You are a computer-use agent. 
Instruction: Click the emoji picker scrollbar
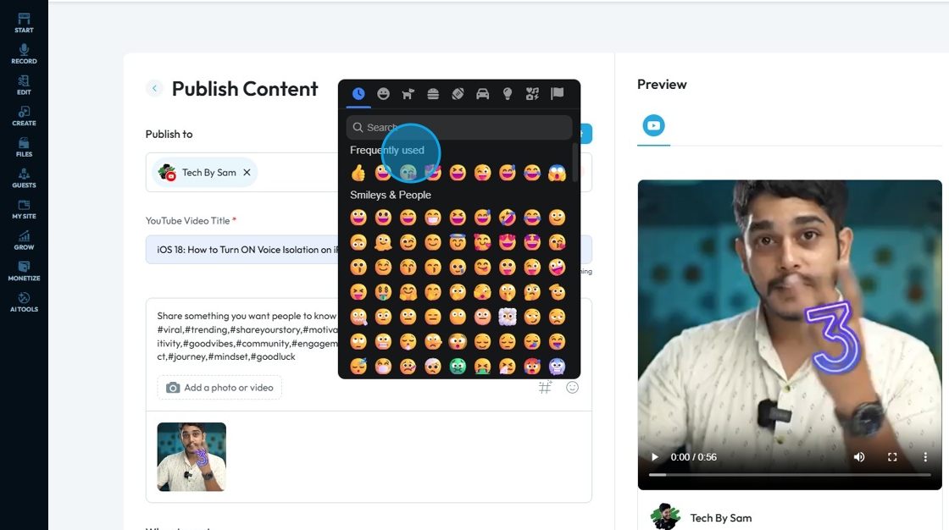(575, 163)
